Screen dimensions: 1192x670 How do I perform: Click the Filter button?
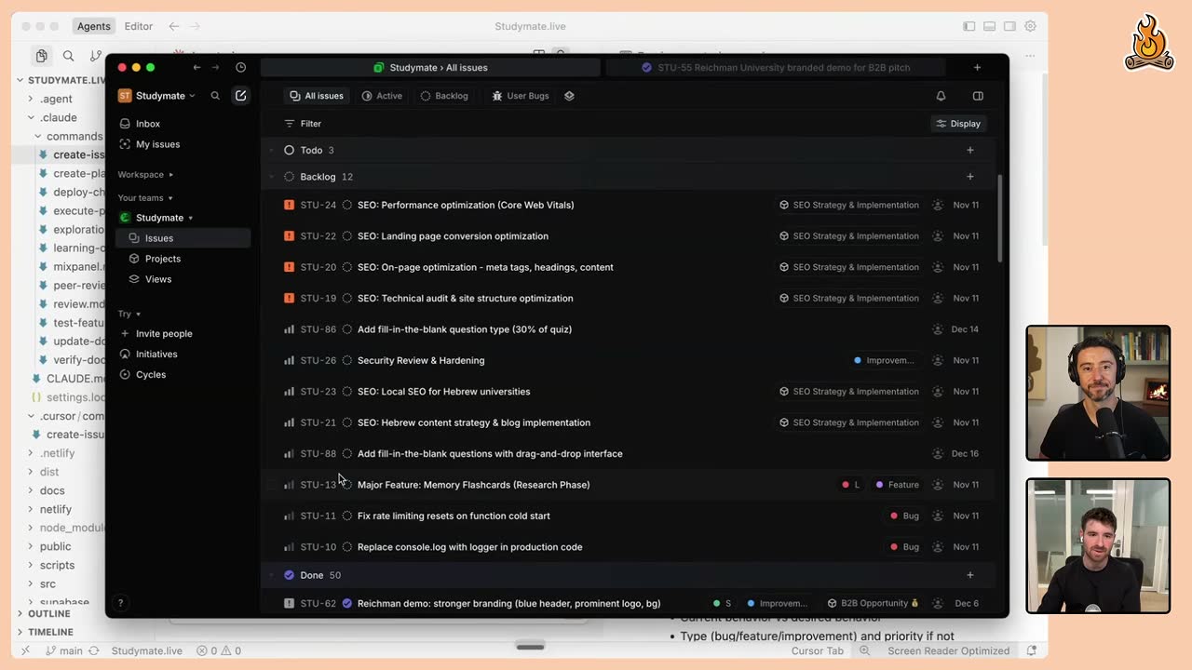click(x=303, y=124)
